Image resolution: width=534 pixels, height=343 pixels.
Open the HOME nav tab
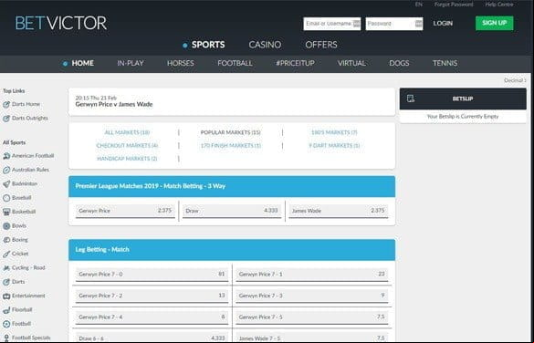(83, 63)
